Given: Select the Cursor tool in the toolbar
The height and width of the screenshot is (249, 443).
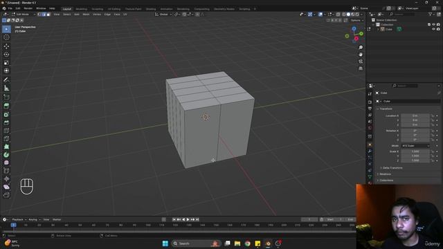Looking at the screenshot, I should pos(6,37).
